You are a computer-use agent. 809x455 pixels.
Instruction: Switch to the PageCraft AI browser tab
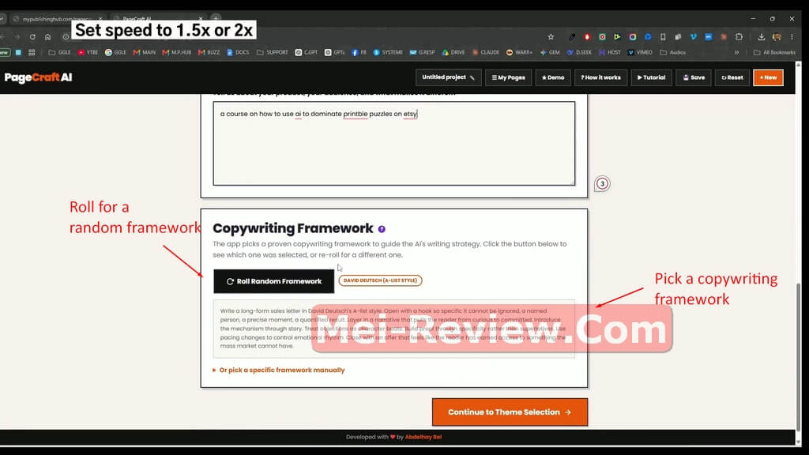coord(157,19)
